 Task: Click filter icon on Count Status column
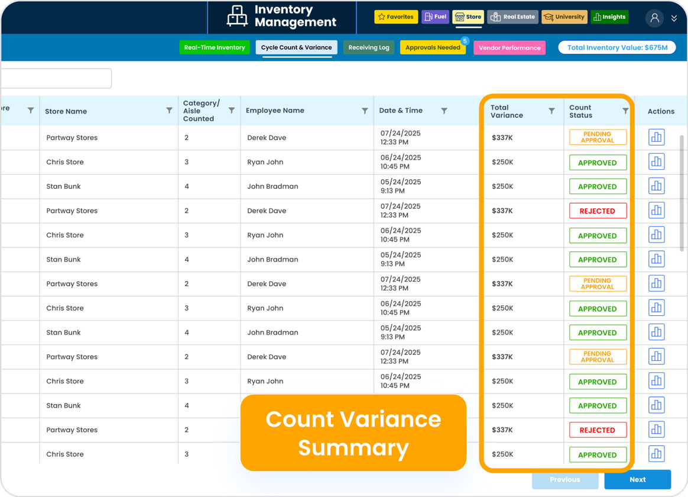(x=625, y=111)
